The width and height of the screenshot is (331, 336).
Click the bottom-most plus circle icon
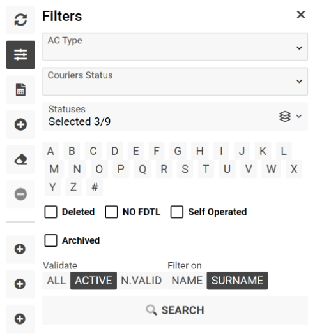pyautogui.click(x=20, y=319)
